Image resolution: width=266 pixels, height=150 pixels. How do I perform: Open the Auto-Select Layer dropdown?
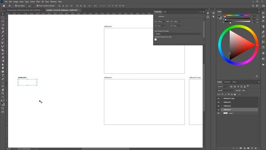pos(30,6)
